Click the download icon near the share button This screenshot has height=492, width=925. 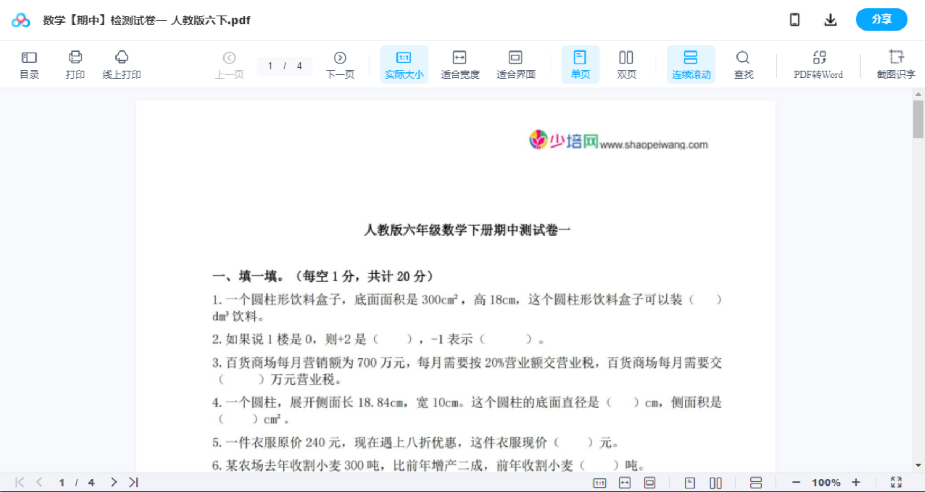point(830,19)
